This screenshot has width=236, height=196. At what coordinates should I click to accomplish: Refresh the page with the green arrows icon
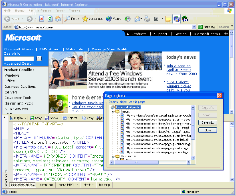(50, 19)
